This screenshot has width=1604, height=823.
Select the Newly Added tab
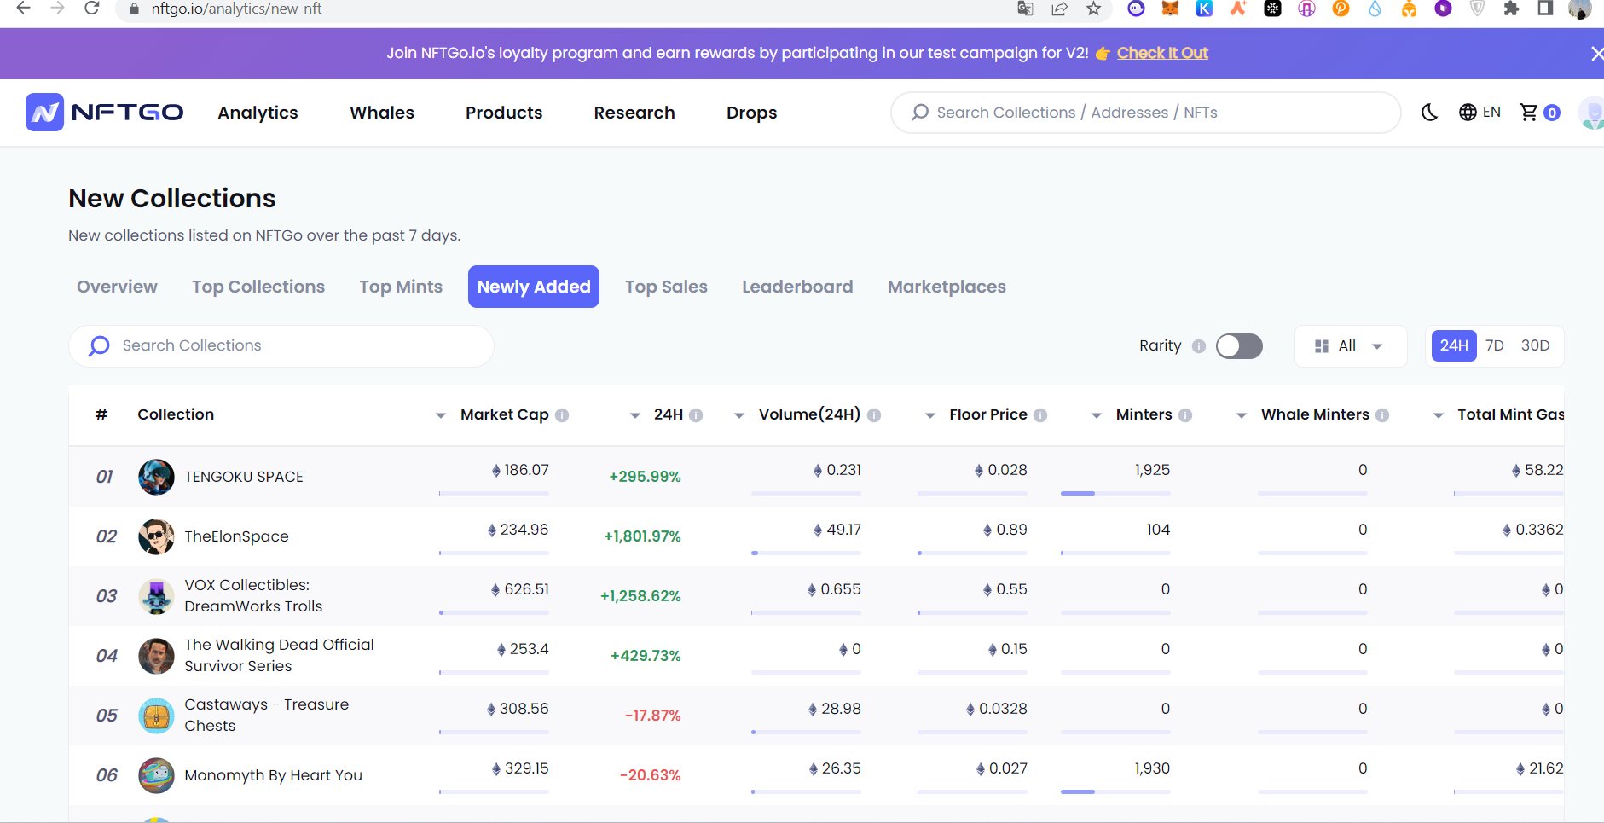[534, 287]
